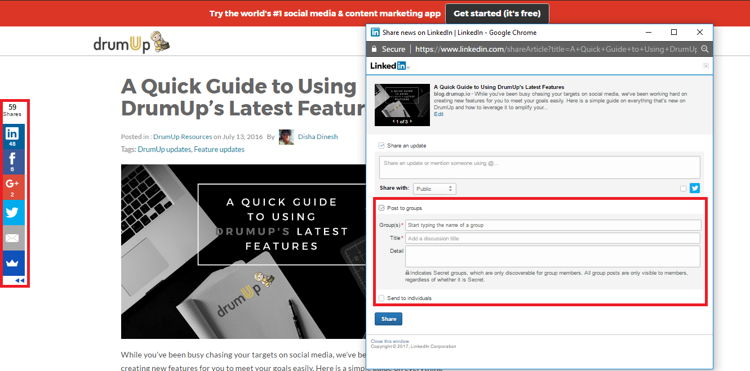Click the 59 Shares counter

point(12,110)
